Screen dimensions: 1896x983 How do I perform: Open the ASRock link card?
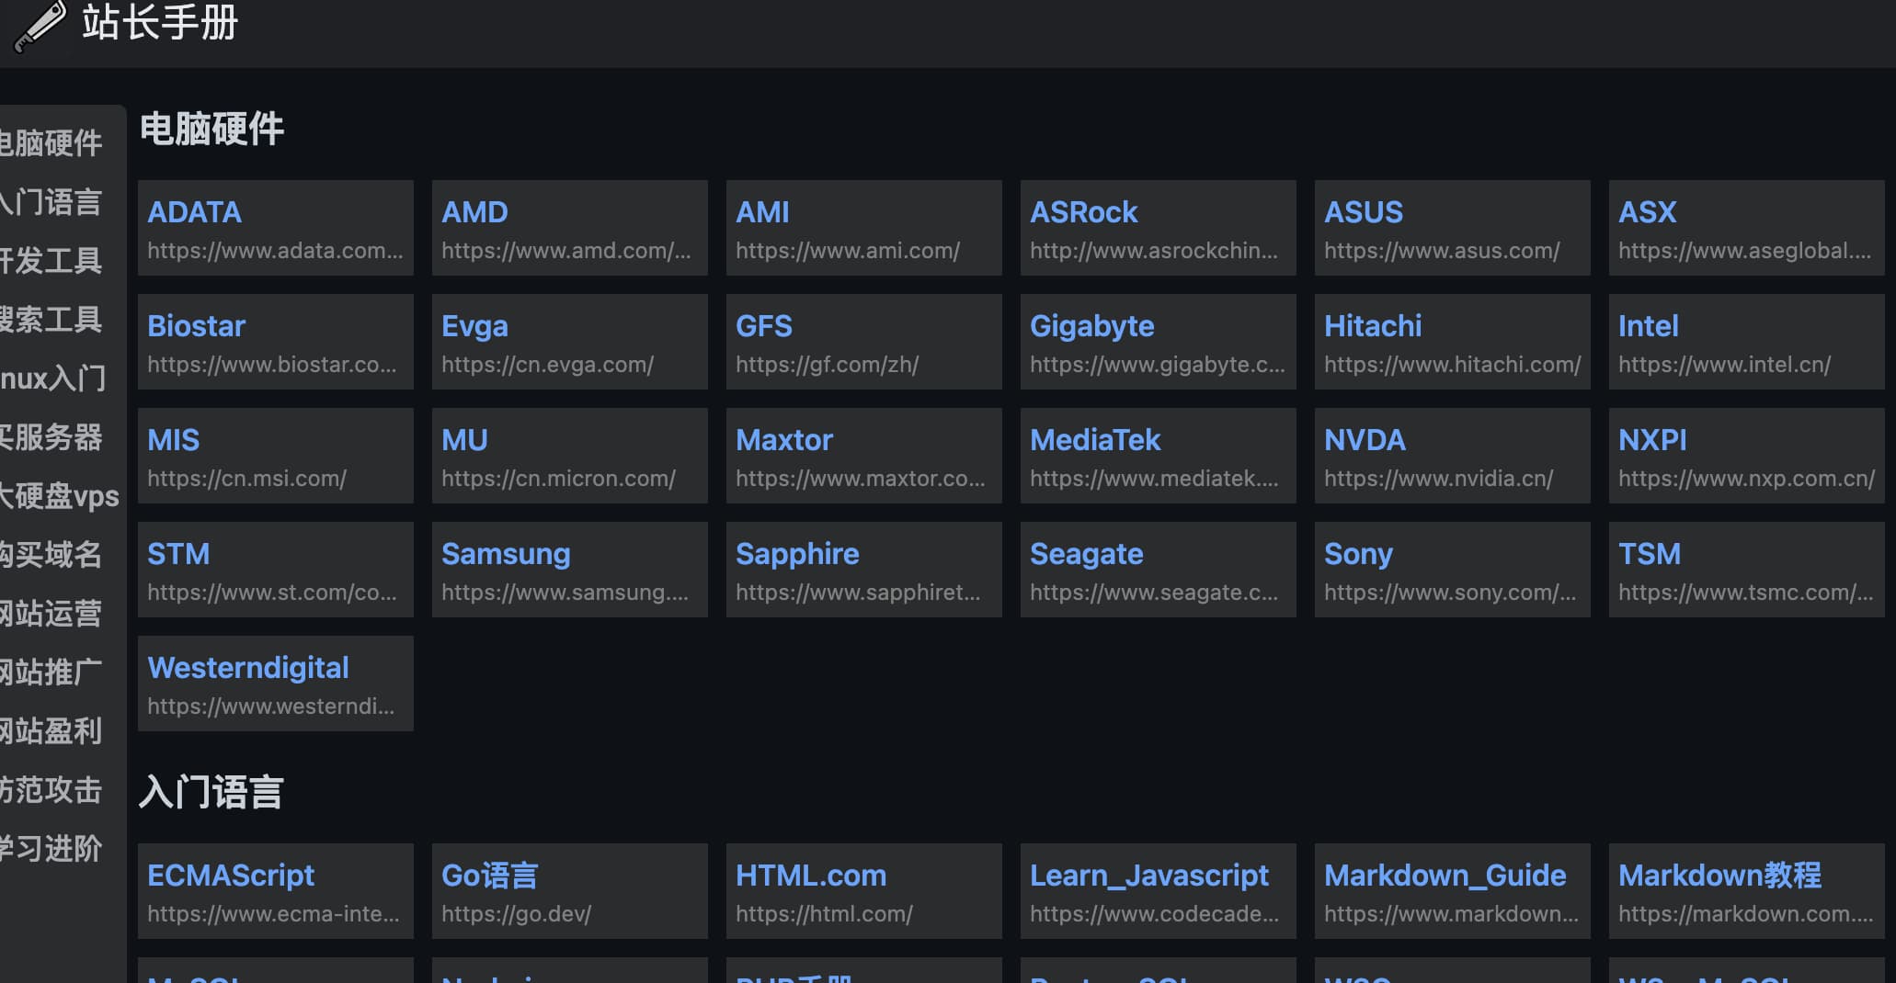click(1158, 228)
